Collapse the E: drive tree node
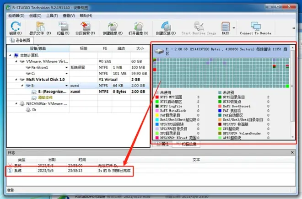302x199 pixels. 22,86
